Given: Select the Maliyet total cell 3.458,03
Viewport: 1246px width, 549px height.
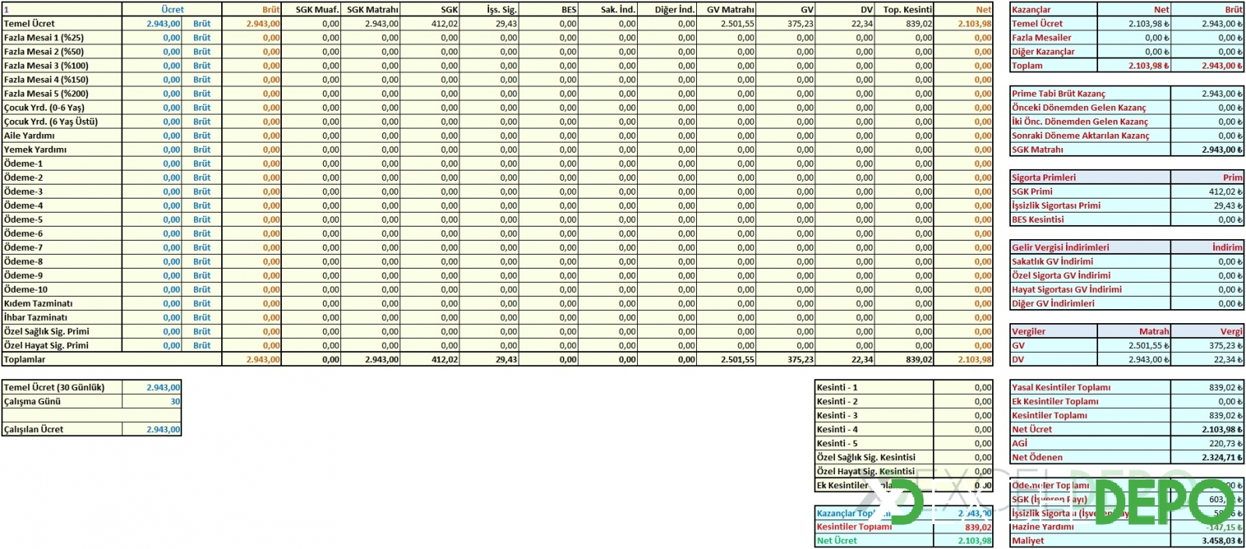Looking at the screenshot, I should [x=1207, y=540].
